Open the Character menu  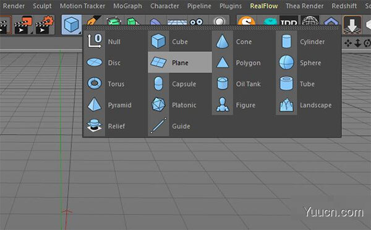[x=164, y=6]
